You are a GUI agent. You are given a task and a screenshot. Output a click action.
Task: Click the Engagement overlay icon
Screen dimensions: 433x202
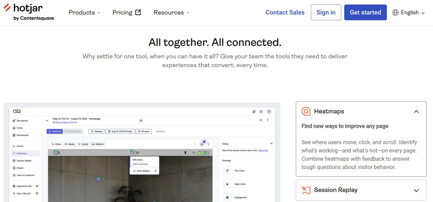227,197
